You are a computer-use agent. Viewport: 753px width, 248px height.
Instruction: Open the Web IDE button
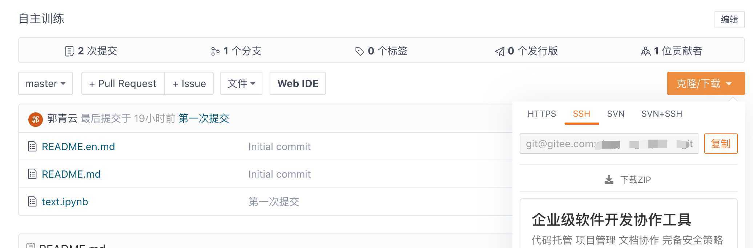(x=297, y=83)
